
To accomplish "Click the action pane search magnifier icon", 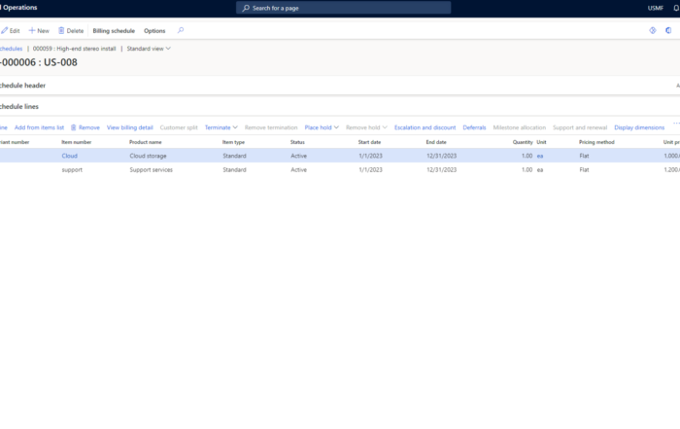I will tap(181, 30).
